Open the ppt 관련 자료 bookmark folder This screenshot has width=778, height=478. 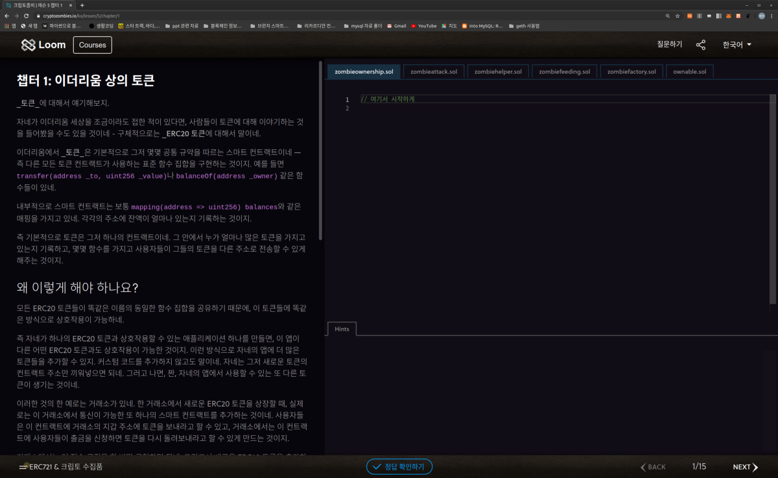pos(181,26)
